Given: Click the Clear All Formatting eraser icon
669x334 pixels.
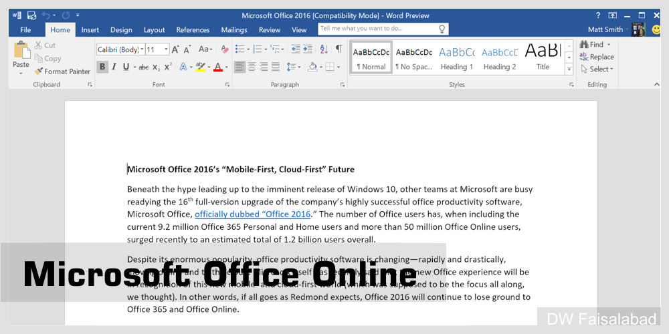Looking at the screenshot, I should pos(225,49).
